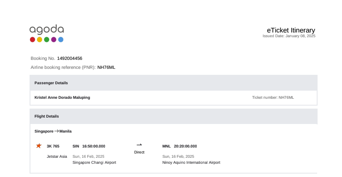Screen dimensions: 342x177
Task: Click the direct flight arrow icon
Action: pyautogui.click(x=139, y=145)
